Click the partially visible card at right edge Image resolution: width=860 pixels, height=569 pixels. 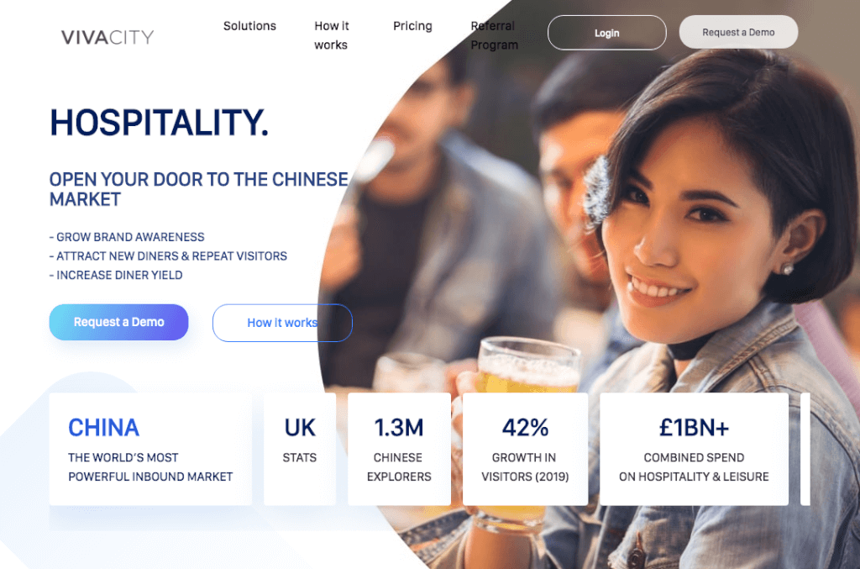pyautogui.click(x=805, y=449)
